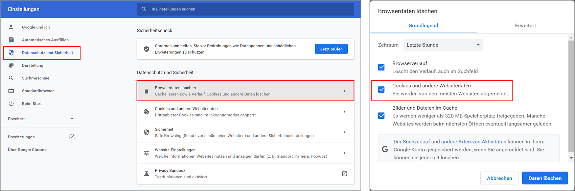Click the arrow on Browserdaten löschen row
Screen dimensions: 575x191
(344, 91)
